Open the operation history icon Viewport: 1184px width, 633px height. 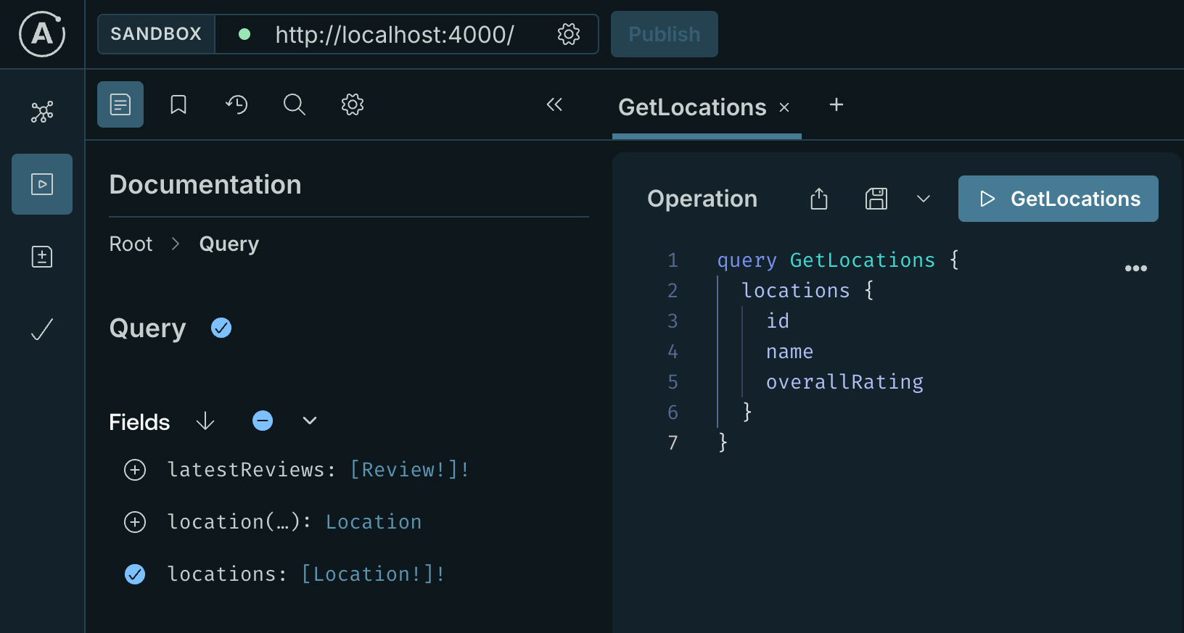click(x=237, y=104)
